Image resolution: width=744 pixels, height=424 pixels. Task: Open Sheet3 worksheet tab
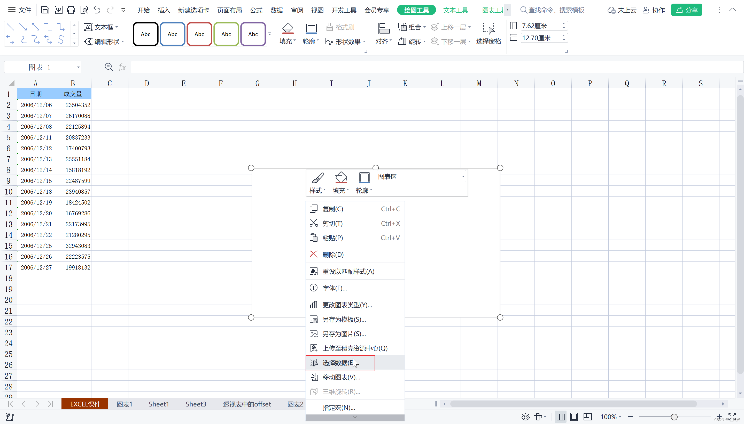click(x=196, y=404)
